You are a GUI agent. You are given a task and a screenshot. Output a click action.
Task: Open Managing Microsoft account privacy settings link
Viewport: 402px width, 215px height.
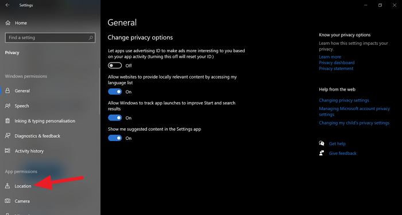click(354, 112)
